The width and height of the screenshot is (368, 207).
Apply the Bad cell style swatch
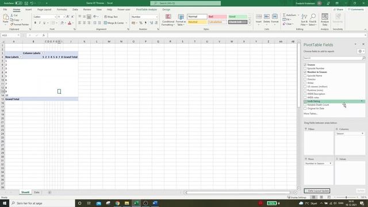coord(217,17)
